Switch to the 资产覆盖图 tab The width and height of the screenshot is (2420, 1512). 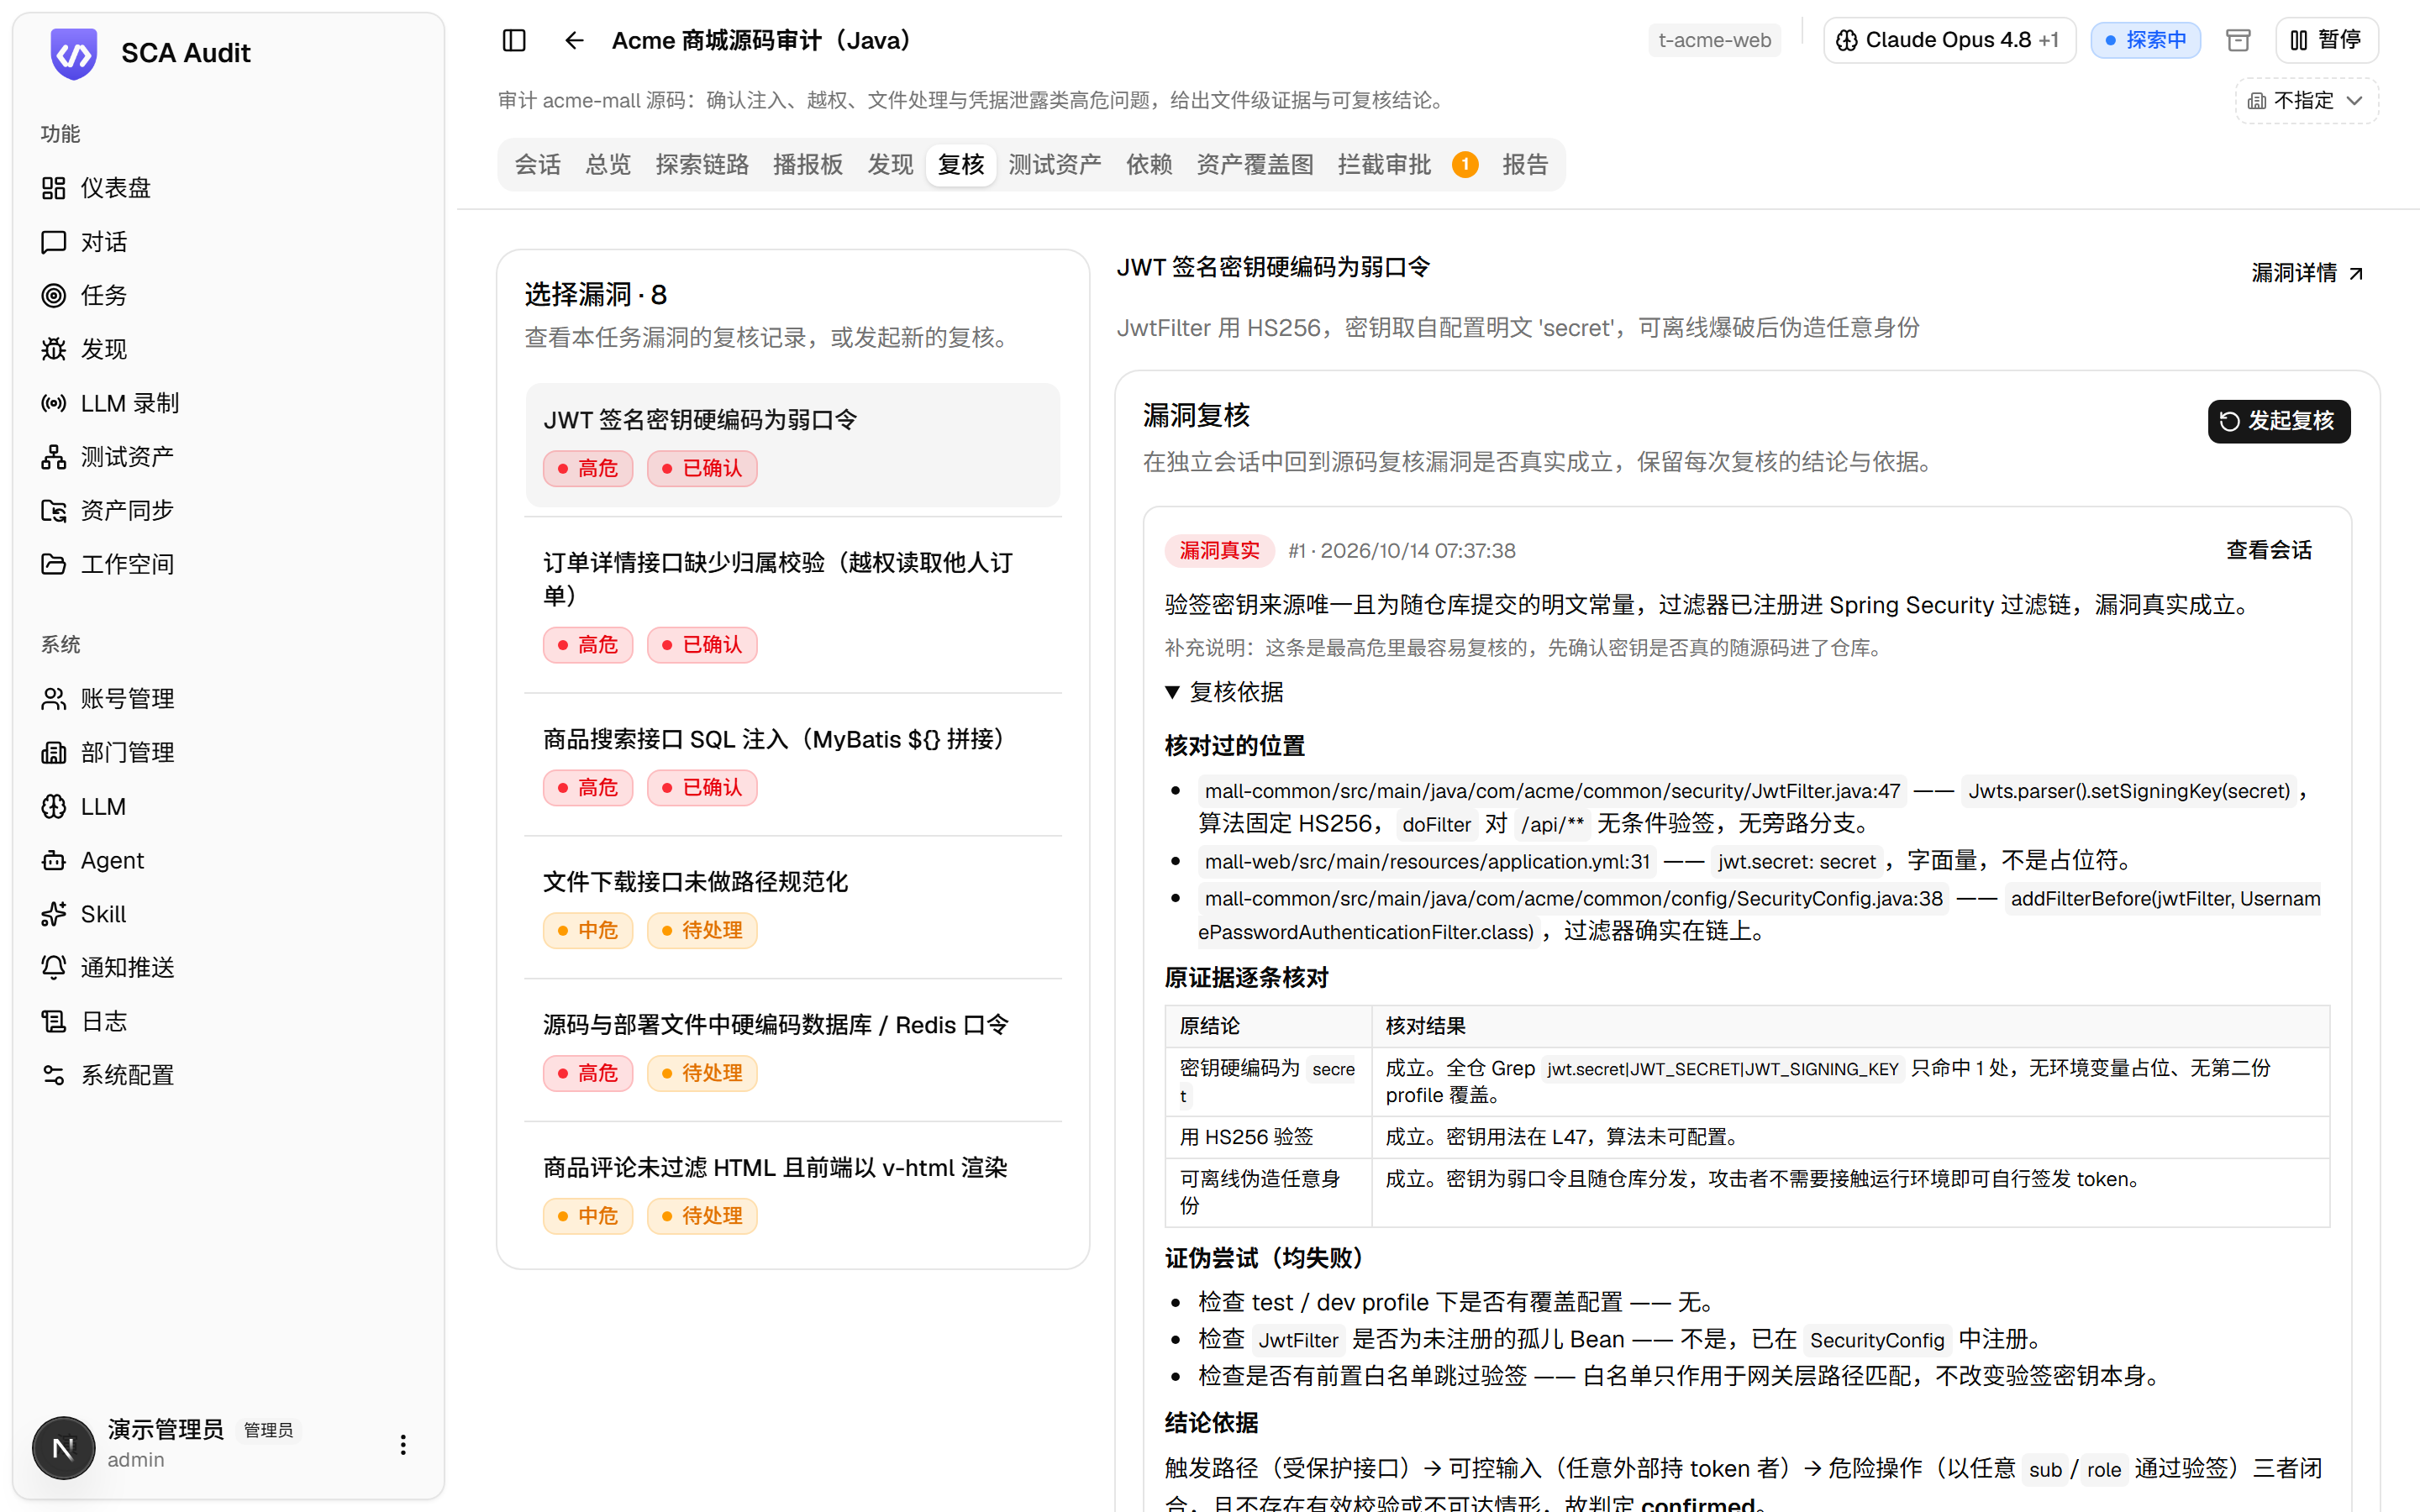1255,165
